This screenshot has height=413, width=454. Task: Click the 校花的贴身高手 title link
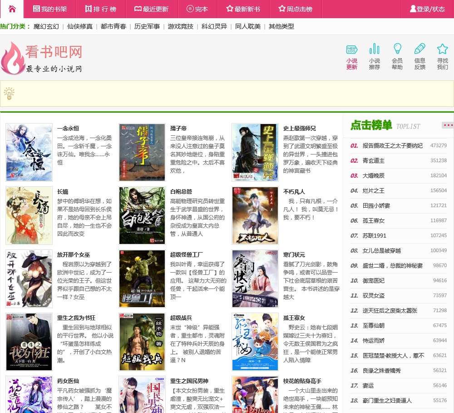pyautogui.click(x=302, y=381)
